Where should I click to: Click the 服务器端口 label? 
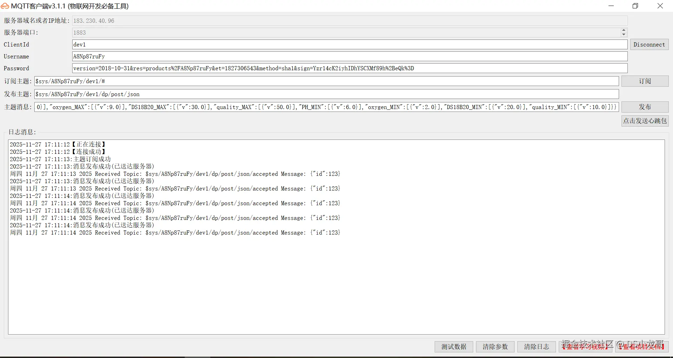(x=21, y=33)
